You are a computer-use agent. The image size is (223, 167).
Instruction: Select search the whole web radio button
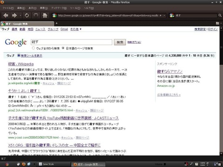(x=33, y=48)
